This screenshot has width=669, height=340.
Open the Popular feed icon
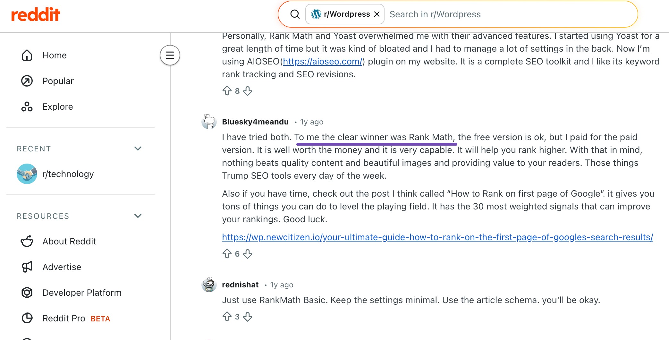pos(27,81)
